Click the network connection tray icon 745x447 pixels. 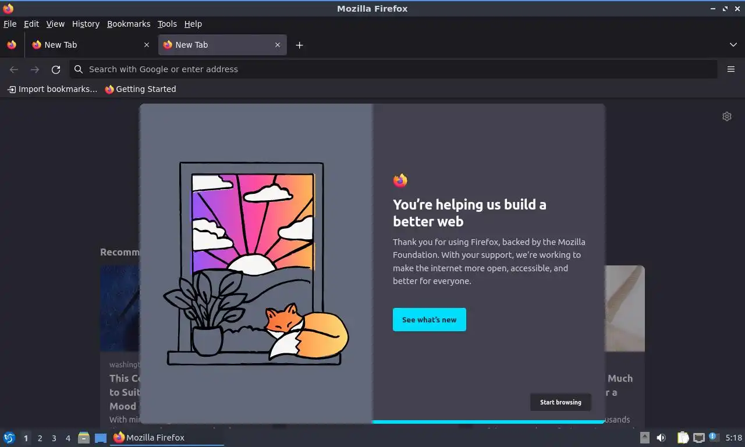pos(699,438)
